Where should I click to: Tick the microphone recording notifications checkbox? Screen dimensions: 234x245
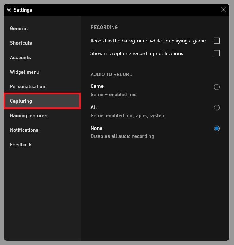point(217,53)
